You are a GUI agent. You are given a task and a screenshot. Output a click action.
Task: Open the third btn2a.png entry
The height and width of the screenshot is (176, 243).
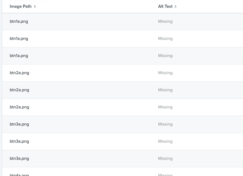tap(19, 107)
